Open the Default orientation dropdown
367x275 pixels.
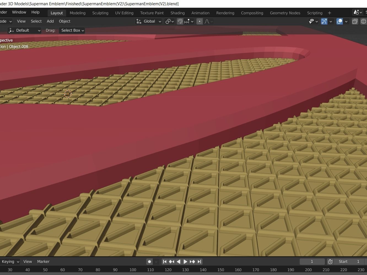point(24,30)
